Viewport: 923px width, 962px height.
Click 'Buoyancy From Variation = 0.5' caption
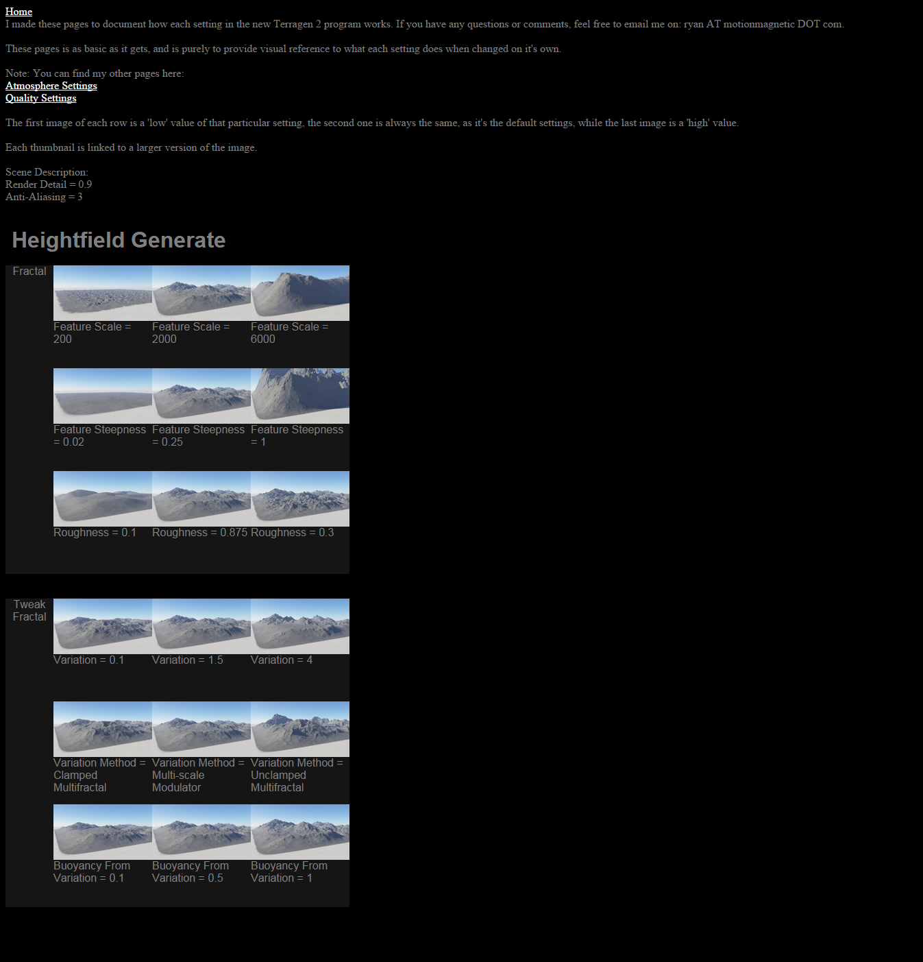coord(190,872)
